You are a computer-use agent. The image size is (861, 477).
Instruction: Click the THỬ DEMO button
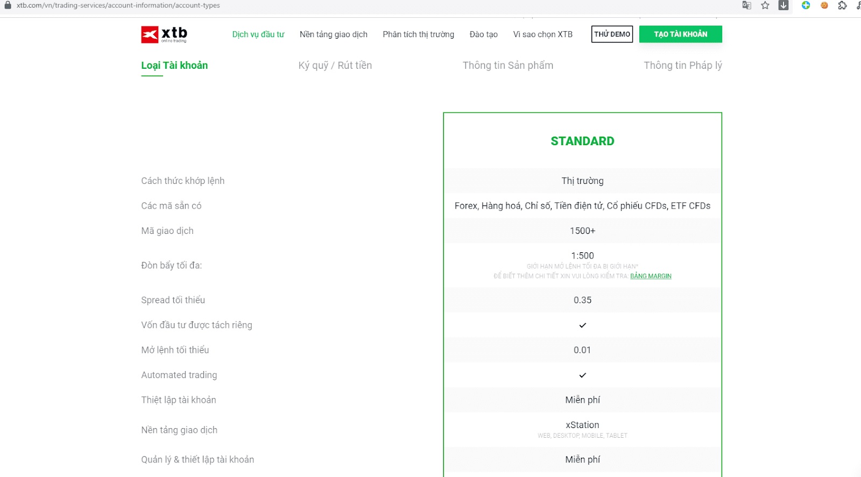[612, 34]
